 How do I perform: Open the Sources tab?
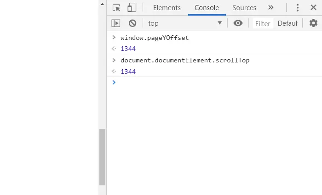(244, 8)
